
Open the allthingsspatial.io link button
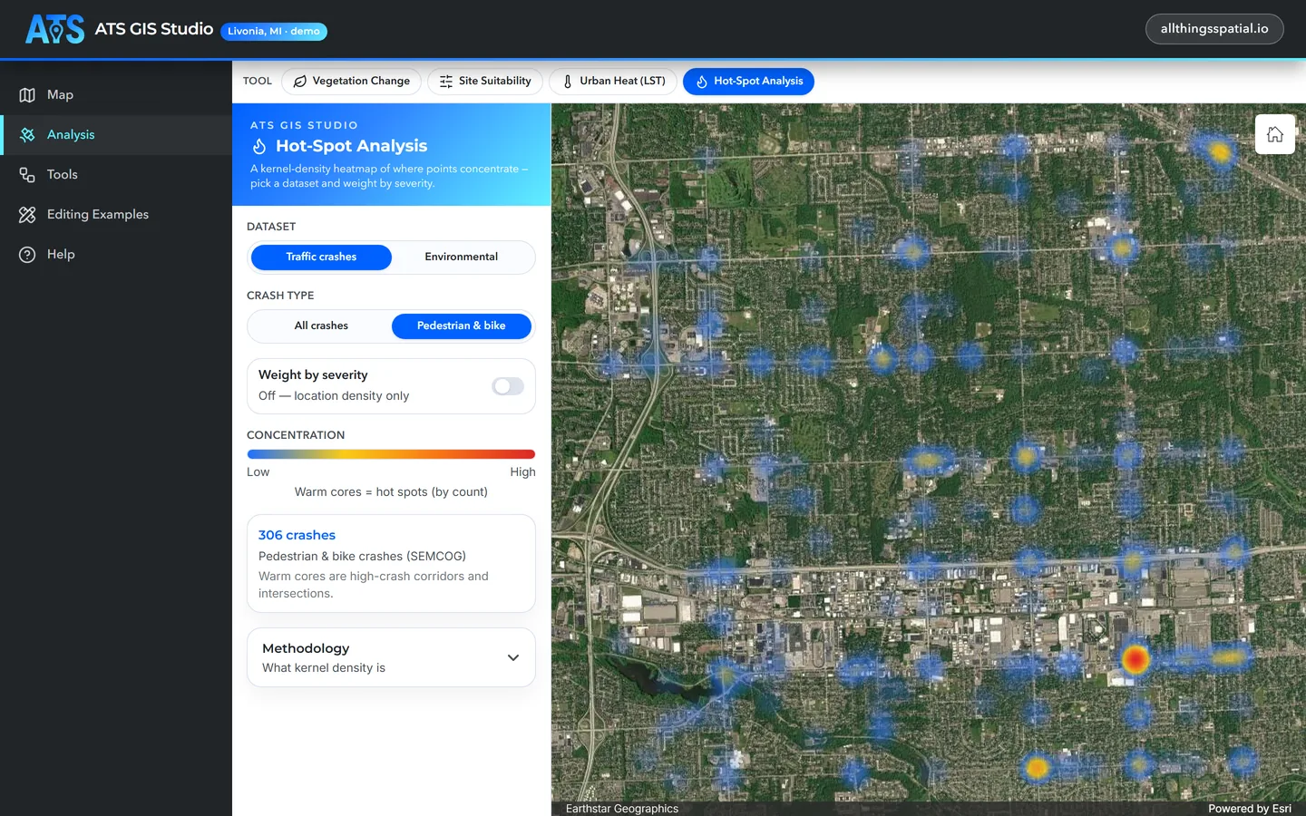[1214, 29]
